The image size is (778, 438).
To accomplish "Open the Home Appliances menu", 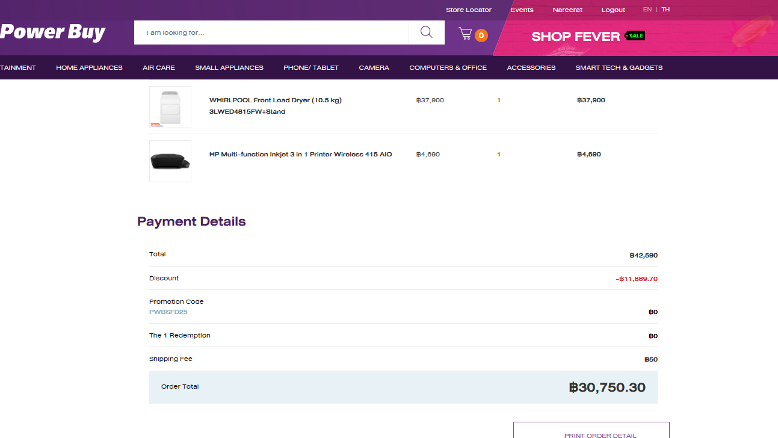I will coord(89,67).
